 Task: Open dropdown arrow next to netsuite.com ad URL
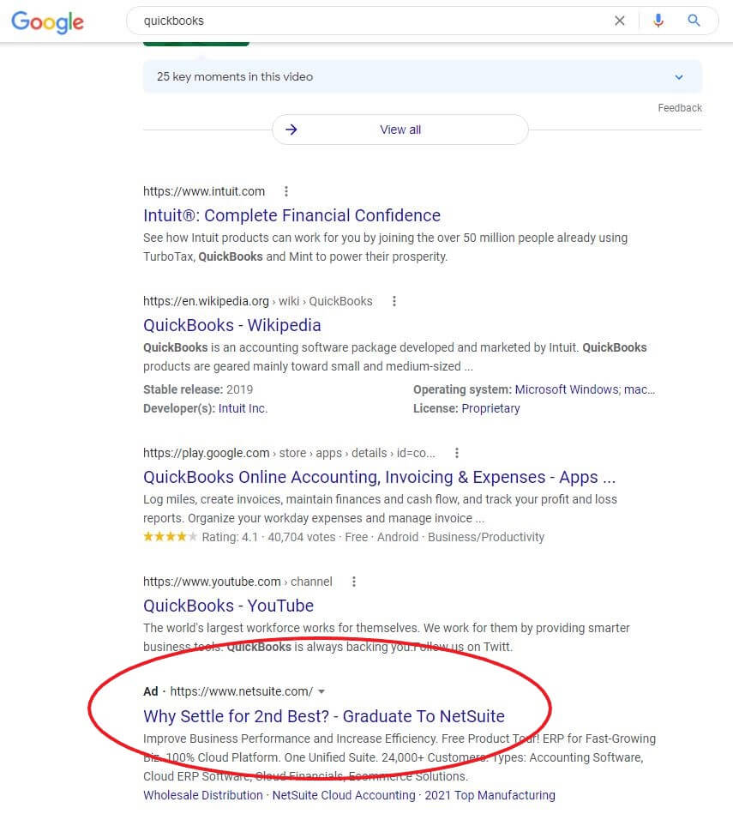tap(321, 691)
